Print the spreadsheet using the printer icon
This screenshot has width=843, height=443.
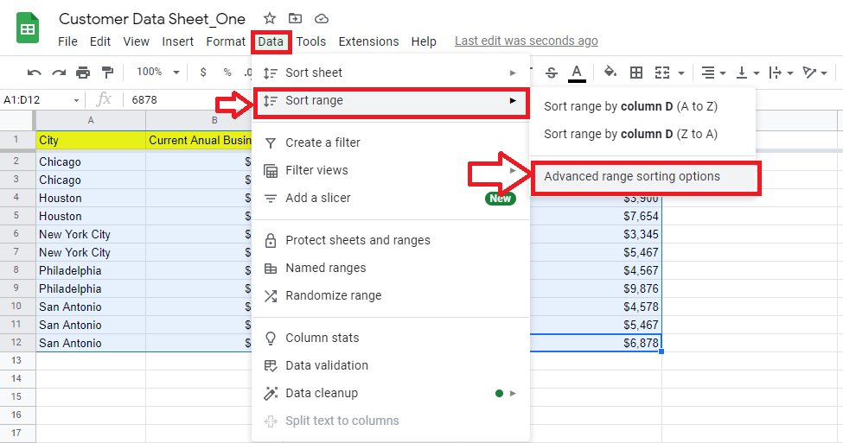[83, 73]
